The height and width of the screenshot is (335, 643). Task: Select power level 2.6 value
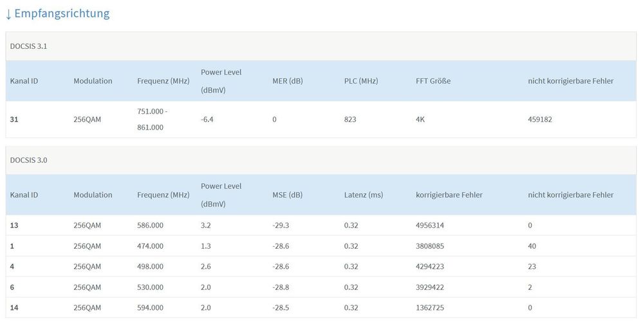206,267
